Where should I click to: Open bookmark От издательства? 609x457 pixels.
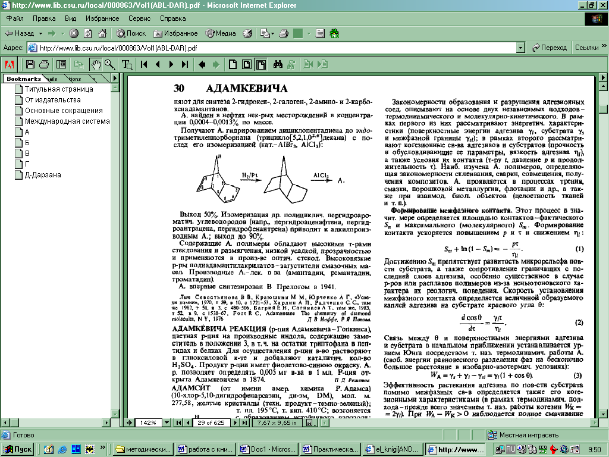coord(53,100)
